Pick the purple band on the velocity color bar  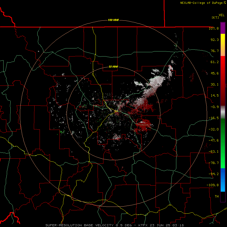click(x=223, y=28)
